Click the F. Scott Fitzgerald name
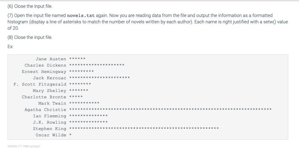Screen dimensions: 299x149 40,84
